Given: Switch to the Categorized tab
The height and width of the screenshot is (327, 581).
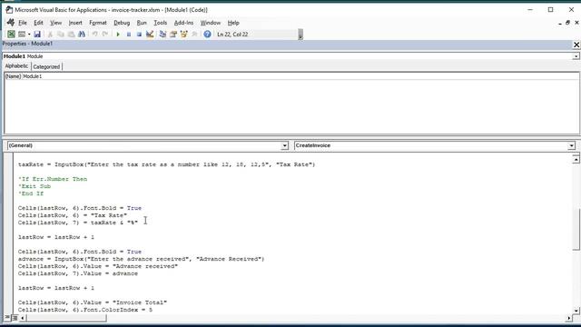Looking at the screenshot, I should (x=46, y=66).
